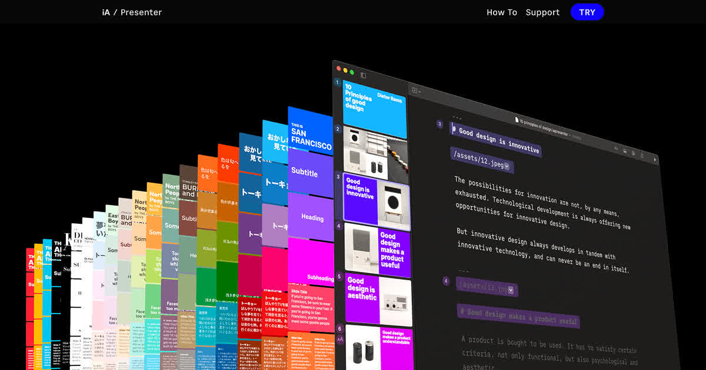Viewport: 706px width, 370px height.
Task: Select thumbnail Good design makes a product understandable
Action: coord(378,348)
